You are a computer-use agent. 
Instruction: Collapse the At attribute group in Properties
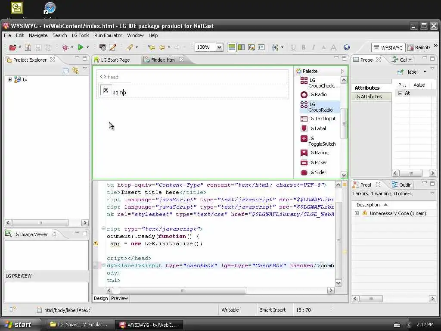click(x=400, y=93)
